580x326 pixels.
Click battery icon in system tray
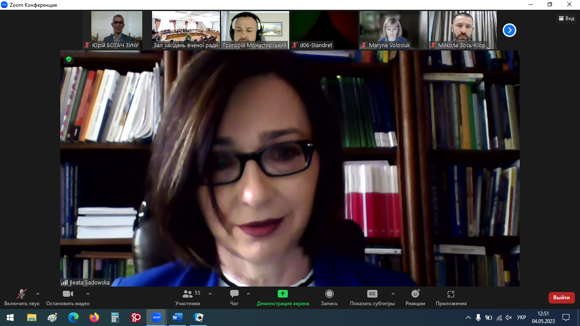[489, 317]
